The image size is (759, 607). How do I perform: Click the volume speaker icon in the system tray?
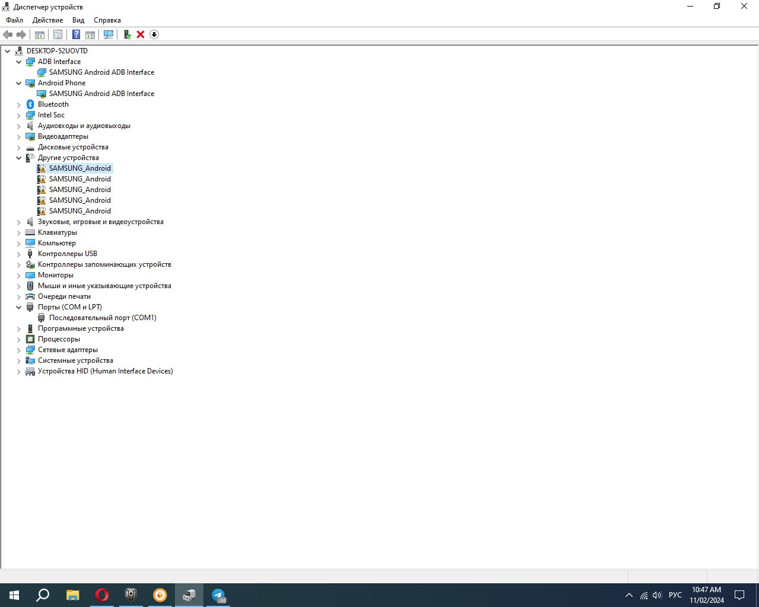click(x=657, y=595)
